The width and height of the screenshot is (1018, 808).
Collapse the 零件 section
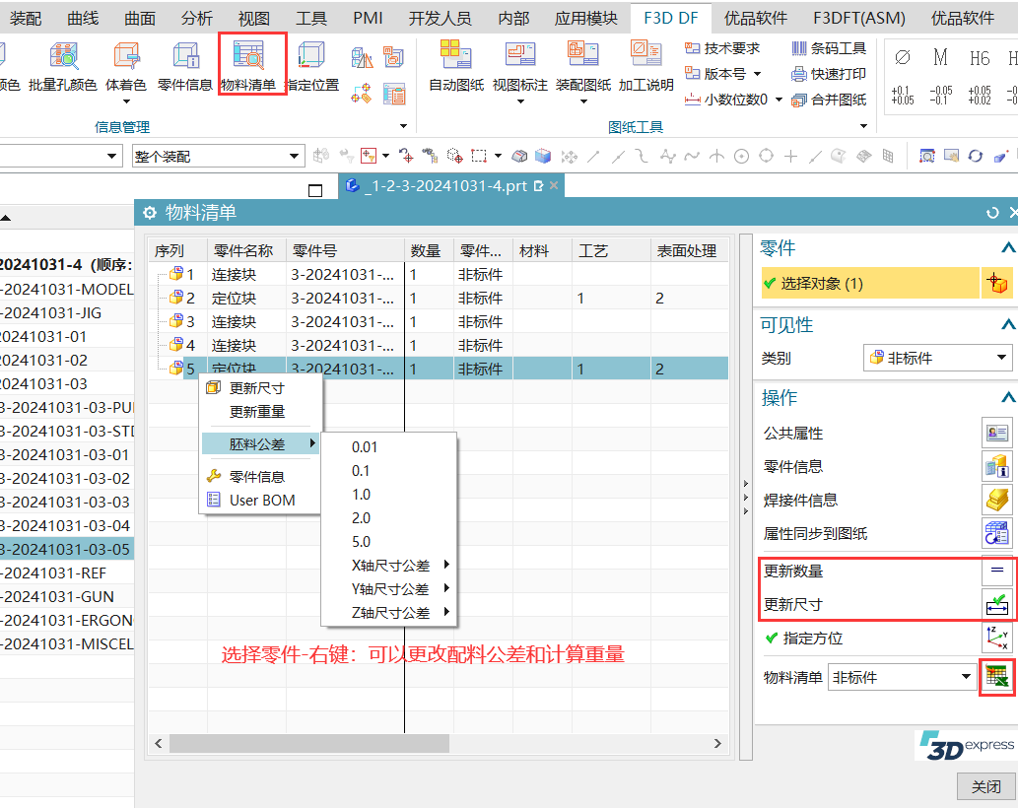[x=1007, y=248]
